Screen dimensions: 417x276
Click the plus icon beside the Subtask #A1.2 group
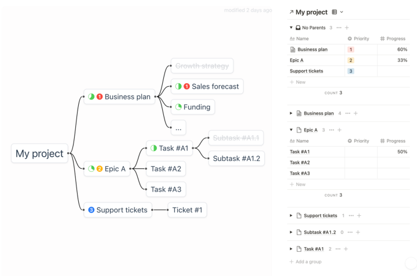pyautogui.click(x=358, y=233)
